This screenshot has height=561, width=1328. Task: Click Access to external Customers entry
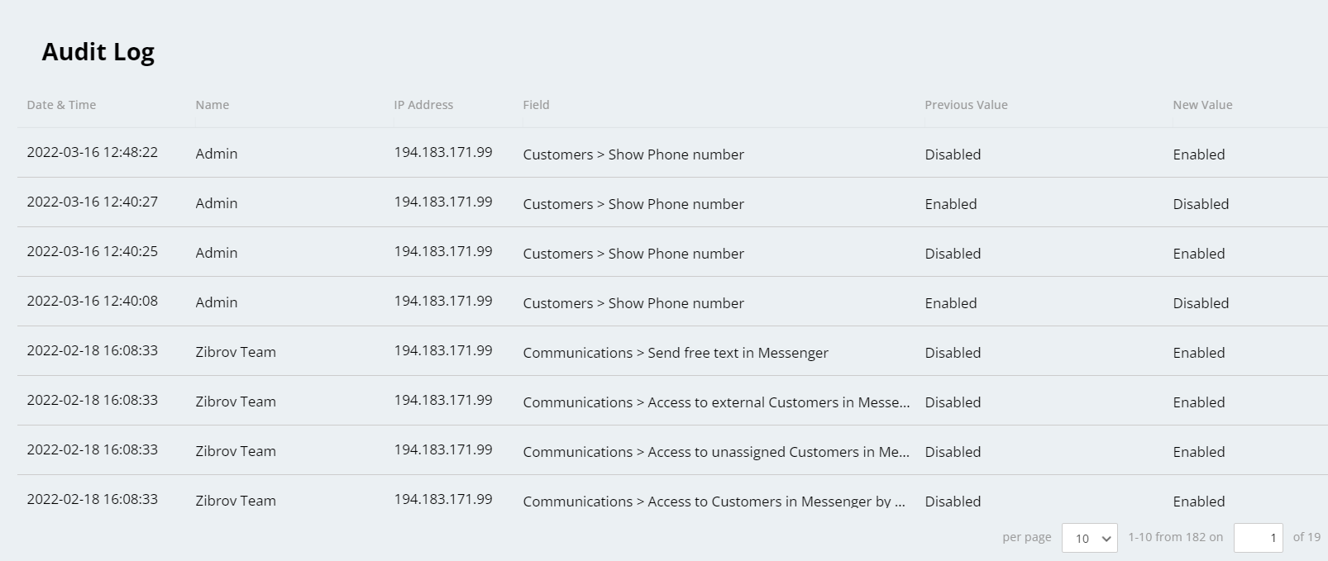tap(716, 402)
